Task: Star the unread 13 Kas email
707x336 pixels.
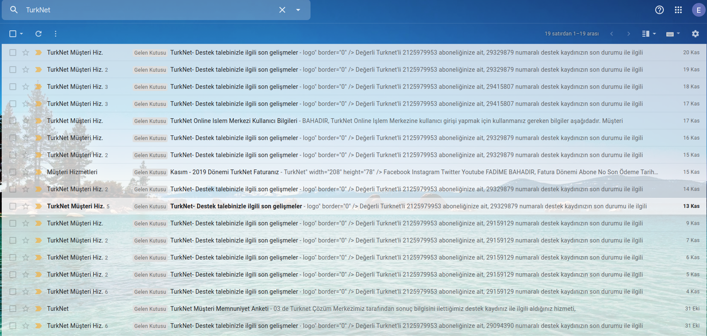Action: (x=26, y=206)
